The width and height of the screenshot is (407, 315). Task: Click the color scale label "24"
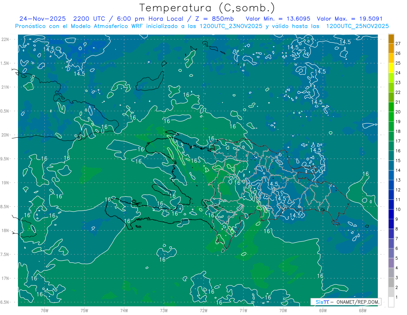click(399, 73)
